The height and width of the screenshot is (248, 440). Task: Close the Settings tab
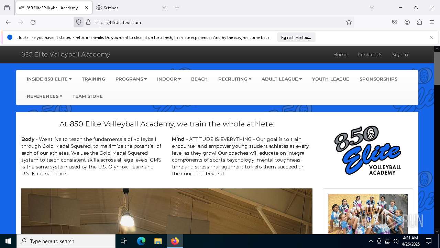[x=164, y=8]
